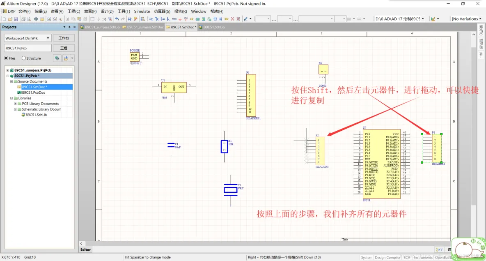Click the 89C51 microcontroller U7 component

pos(382,164)
